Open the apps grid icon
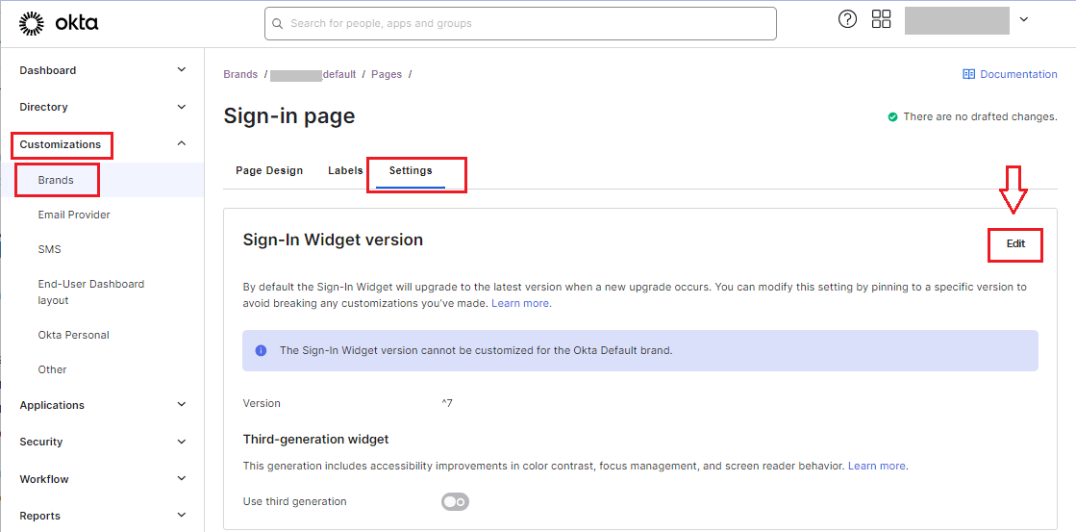This screenshot has height=532, width=1076. click(881, 19)
